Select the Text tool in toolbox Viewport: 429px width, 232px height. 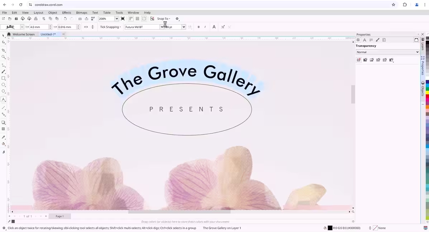4,100
